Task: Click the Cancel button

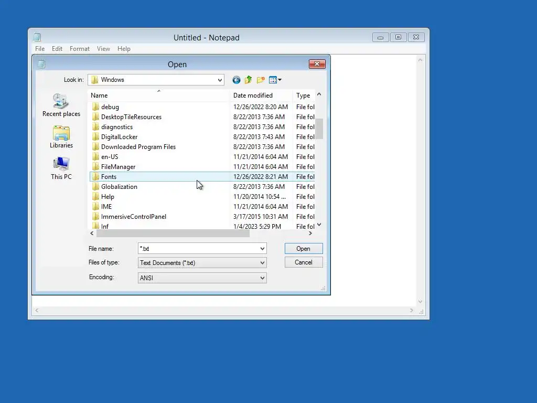Action: [304, 262]
